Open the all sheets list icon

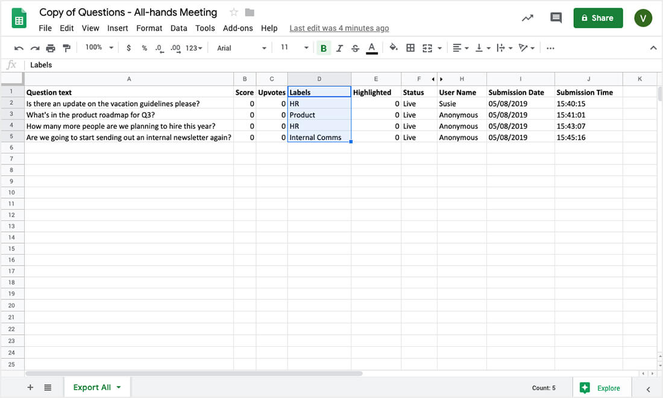[48, 388]
